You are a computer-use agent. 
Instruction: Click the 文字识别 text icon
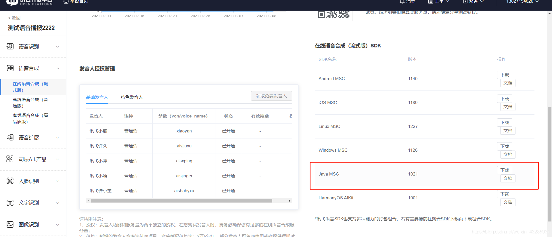10,203
